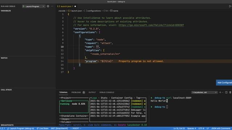
Task: Open launch.json via the gear icon
Action: 48,6
